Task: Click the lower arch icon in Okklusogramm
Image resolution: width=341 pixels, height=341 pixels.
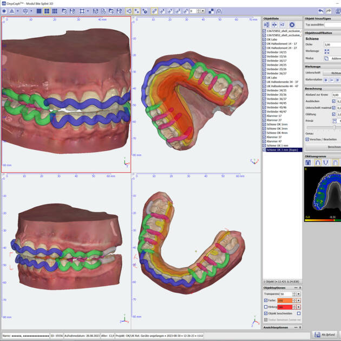Action: (325, 162)
